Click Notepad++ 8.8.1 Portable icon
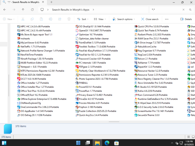The height and width of the screenshot is (146, 195). tap(19, 67)
